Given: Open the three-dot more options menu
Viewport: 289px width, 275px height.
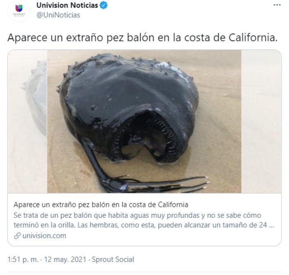Looking at the screenshot, I should point(277,5).
